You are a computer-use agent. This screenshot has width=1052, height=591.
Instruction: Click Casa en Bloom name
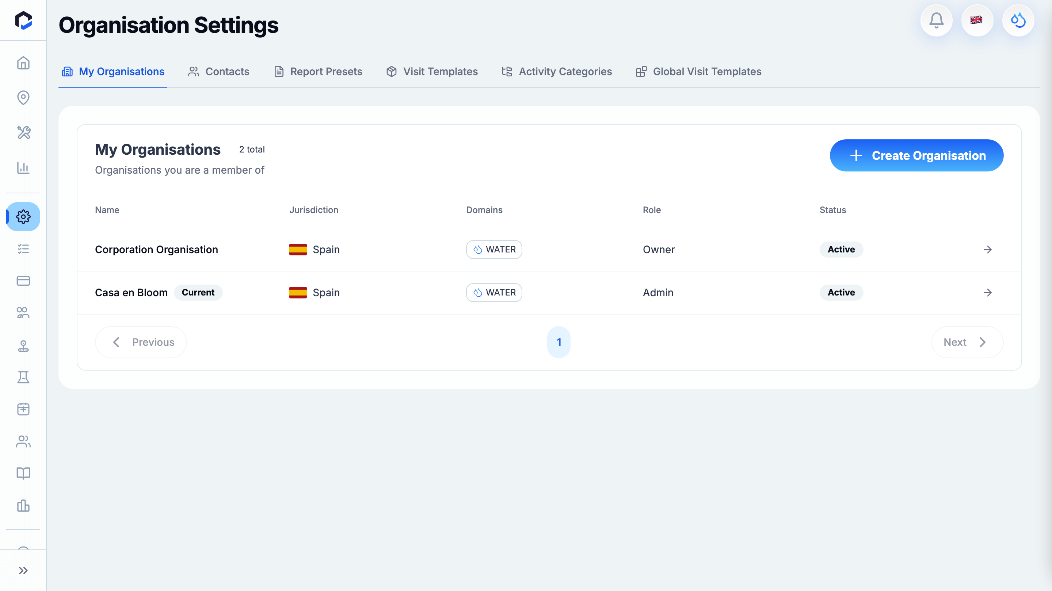[x=131, y=293]
